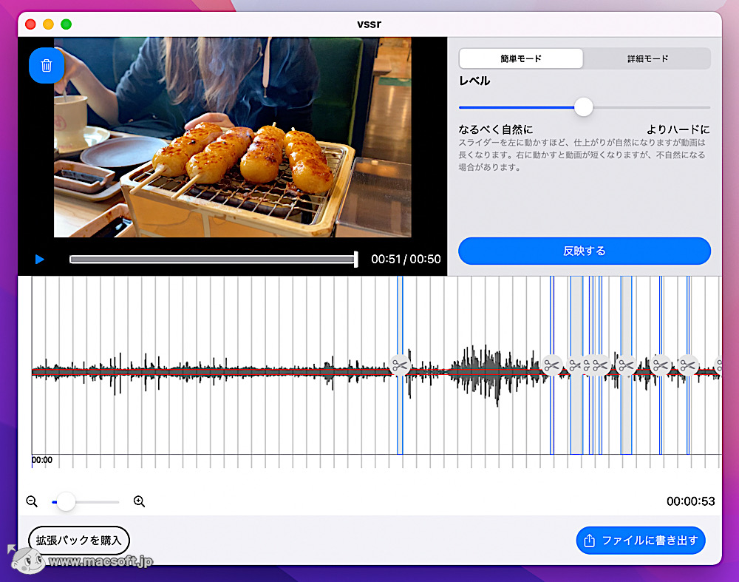Image resolution: width=739 pixels, height=582 pixels.
Task: Select the 簡単モード tab
Action: (x=520, y=58)
